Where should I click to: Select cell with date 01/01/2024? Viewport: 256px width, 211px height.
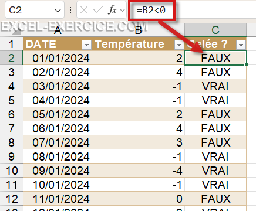pos(58,58)
